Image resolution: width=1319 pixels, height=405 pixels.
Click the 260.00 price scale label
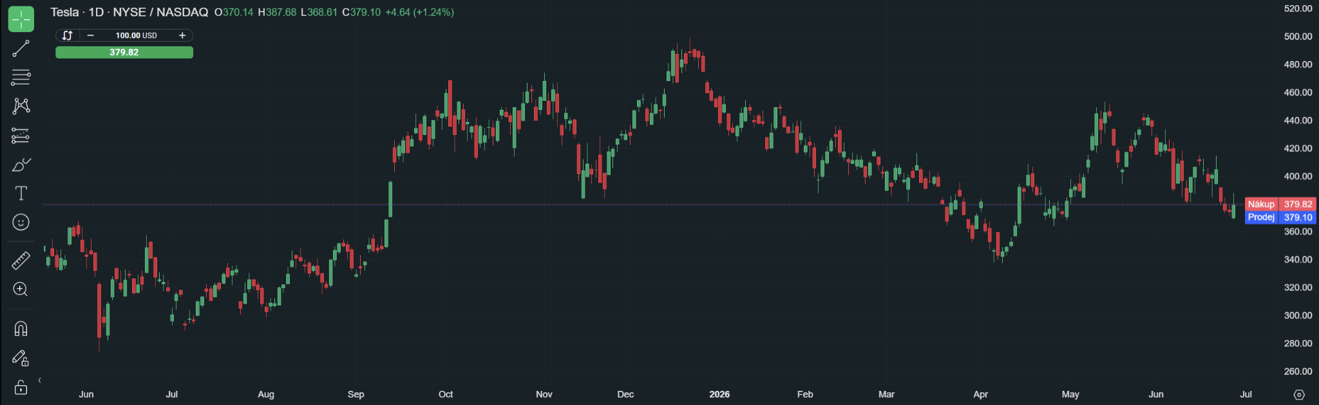coord(1298,372)
